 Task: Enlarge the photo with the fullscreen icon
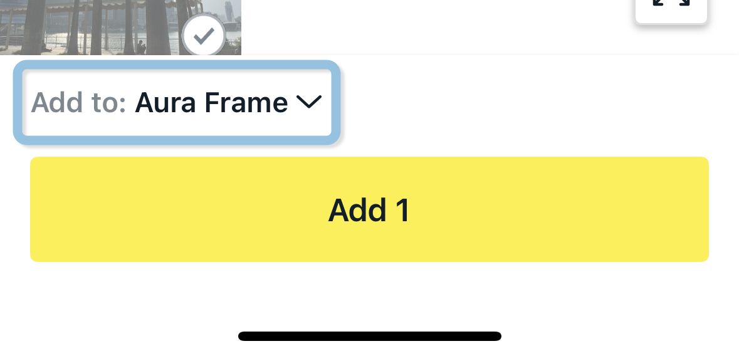[x=671, y=6]
